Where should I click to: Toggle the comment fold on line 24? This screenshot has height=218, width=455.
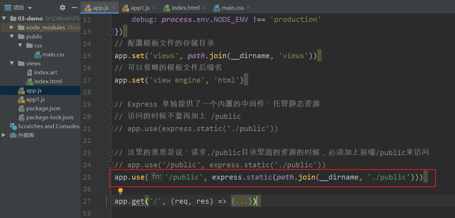pyautogui.click(x=111, y=165)
